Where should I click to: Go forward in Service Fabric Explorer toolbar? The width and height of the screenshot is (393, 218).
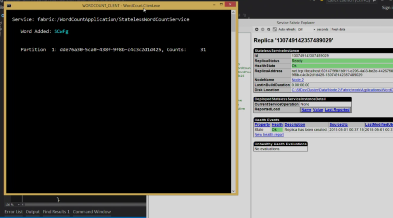pos(263,29)
